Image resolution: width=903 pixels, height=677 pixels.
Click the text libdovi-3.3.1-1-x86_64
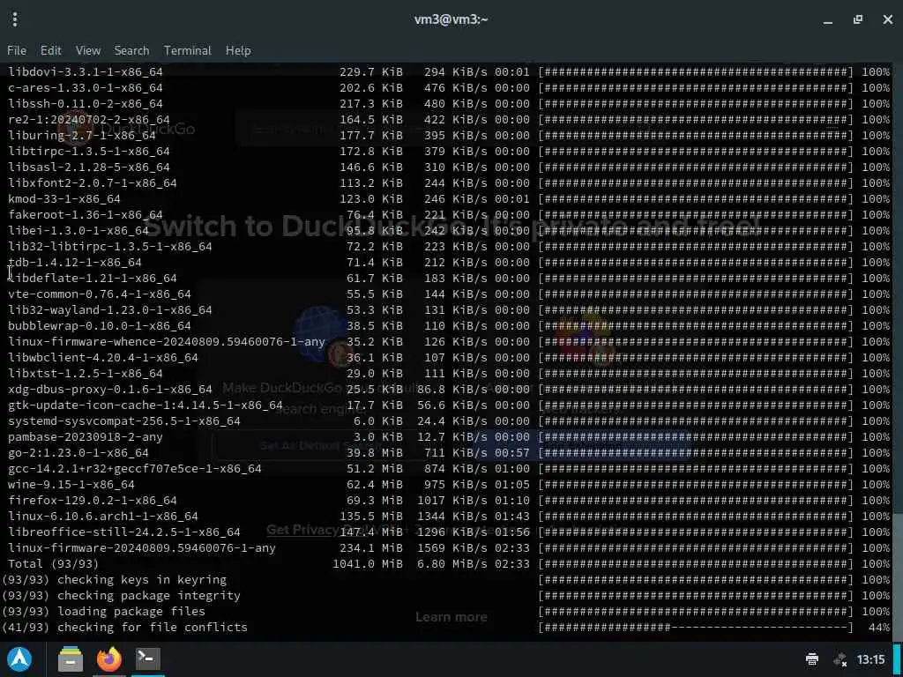(86, 72)
